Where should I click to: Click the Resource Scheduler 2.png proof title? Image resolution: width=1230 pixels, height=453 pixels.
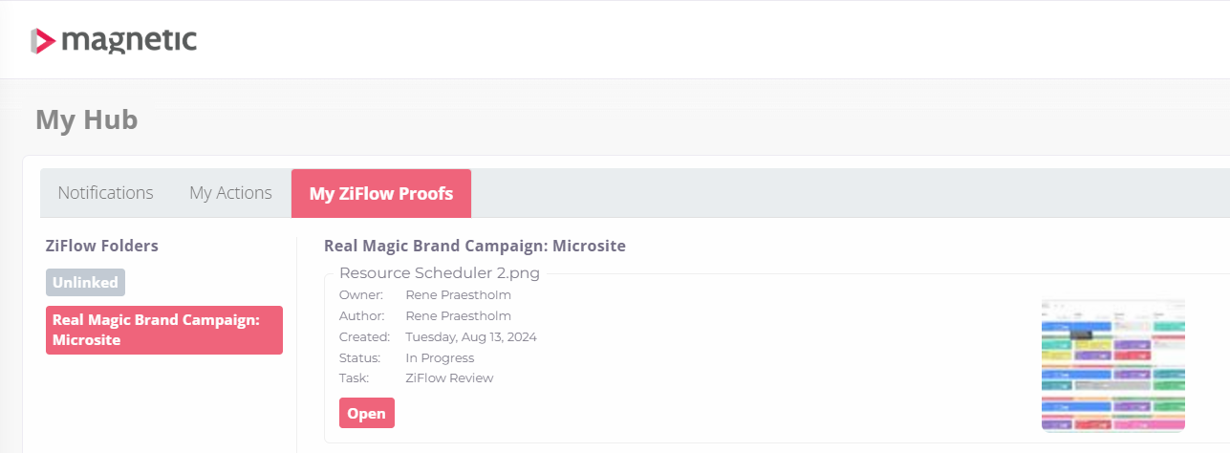point(440,273)
